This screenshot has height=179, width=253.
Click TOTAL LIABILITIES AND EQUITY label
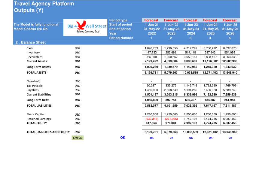click(48, 132)
